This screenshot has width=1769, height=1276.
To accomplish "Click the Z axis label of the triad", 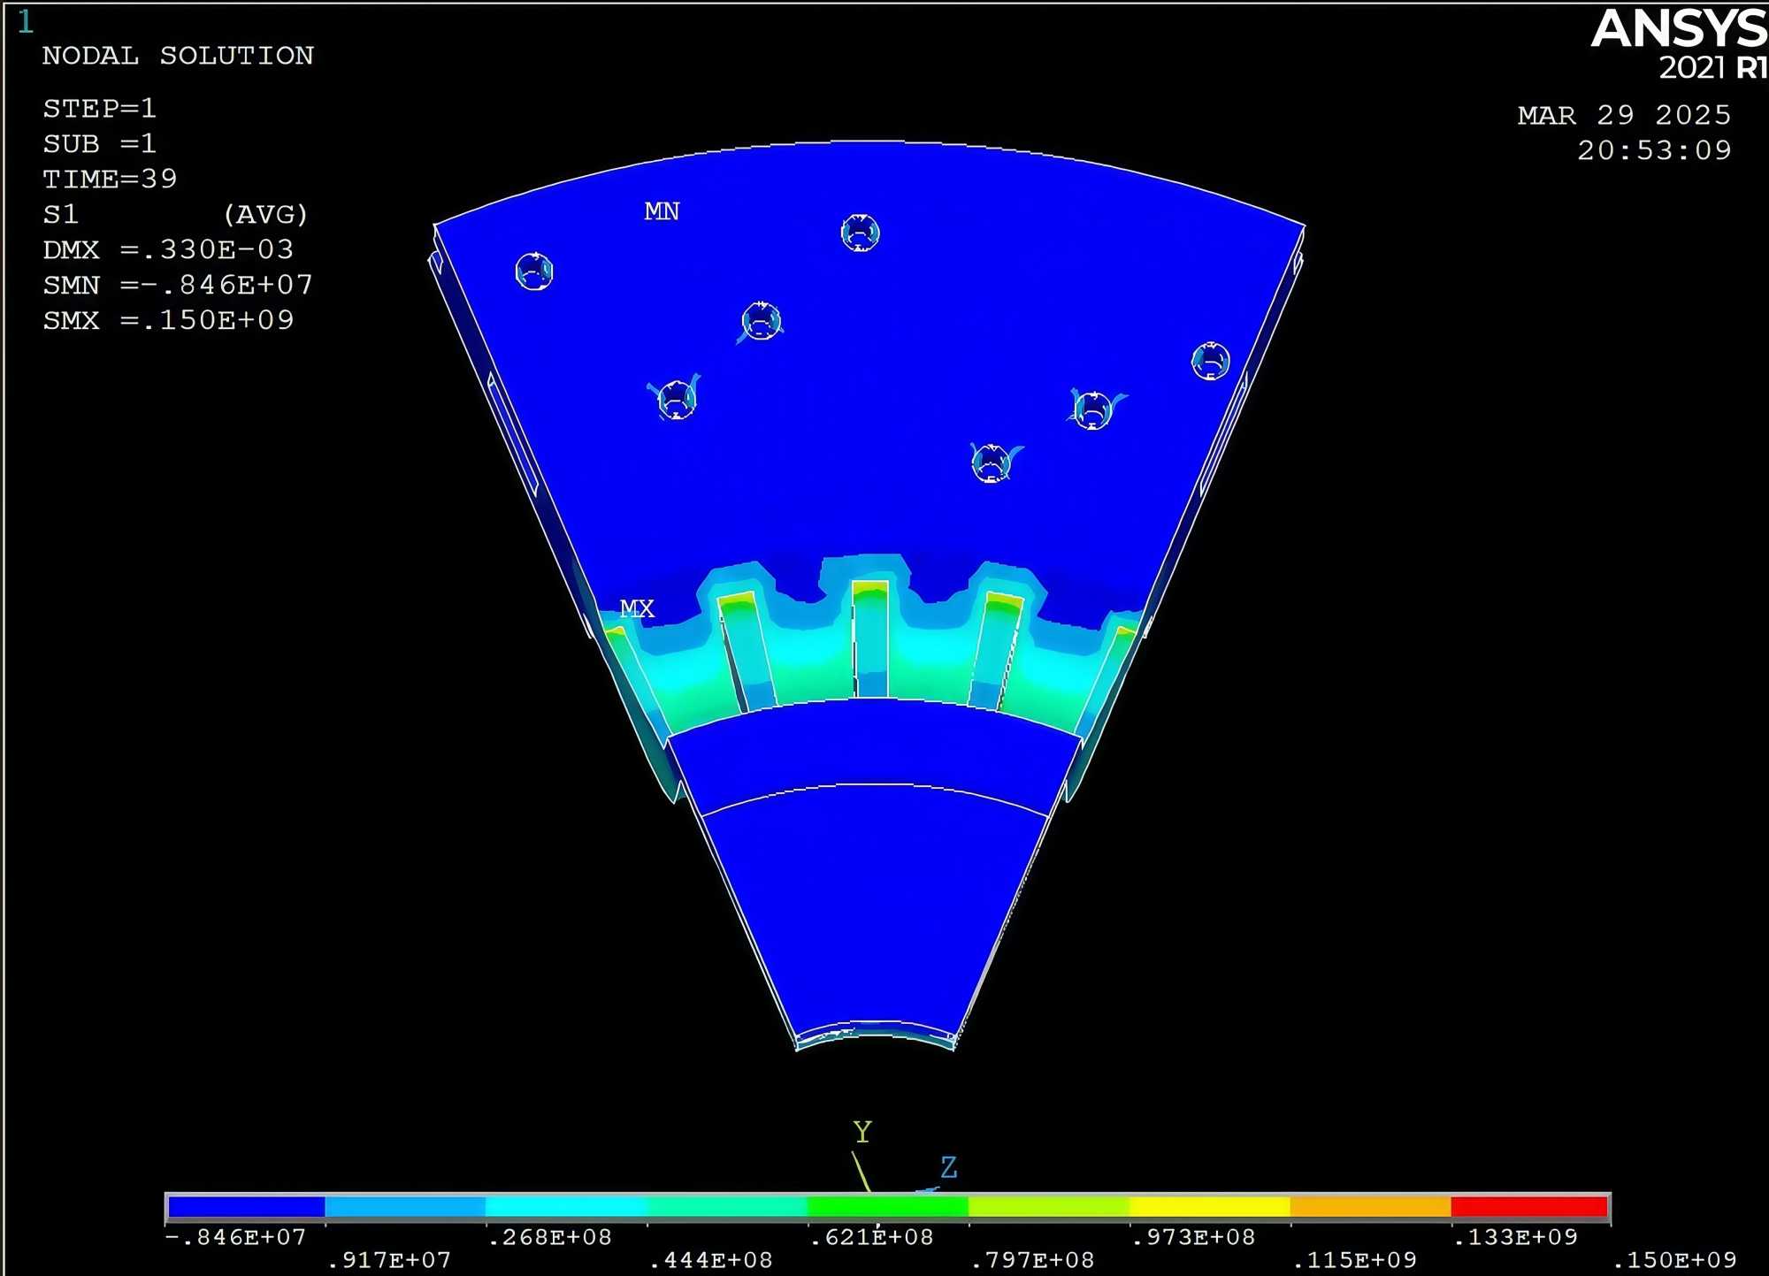I will 948,1168.
